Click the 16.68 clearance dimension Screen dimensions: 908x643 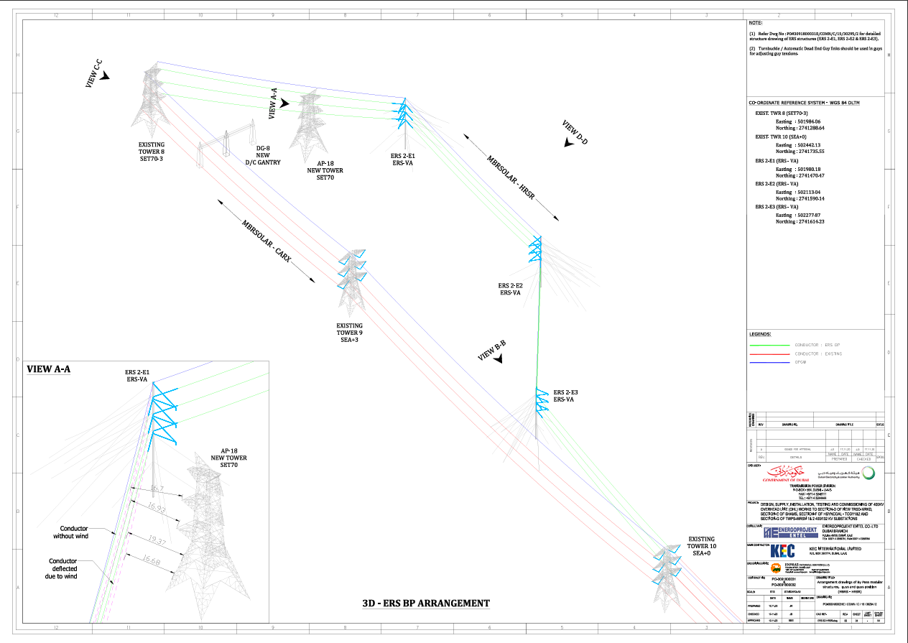[150, 560]
